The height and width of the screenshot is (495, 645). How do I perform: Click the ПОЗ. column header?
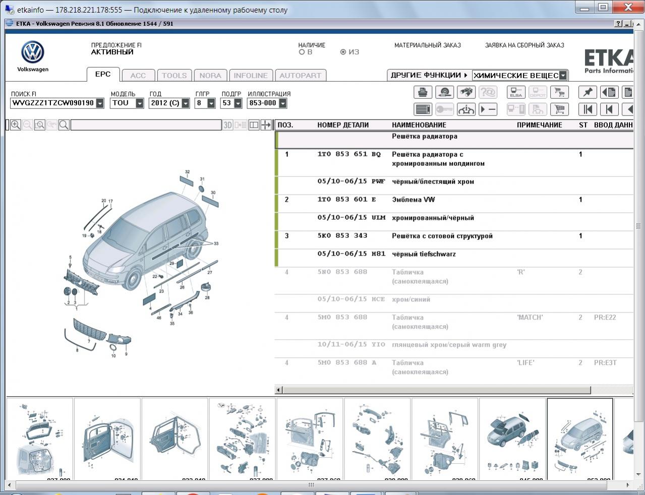[x=285, y=125]
